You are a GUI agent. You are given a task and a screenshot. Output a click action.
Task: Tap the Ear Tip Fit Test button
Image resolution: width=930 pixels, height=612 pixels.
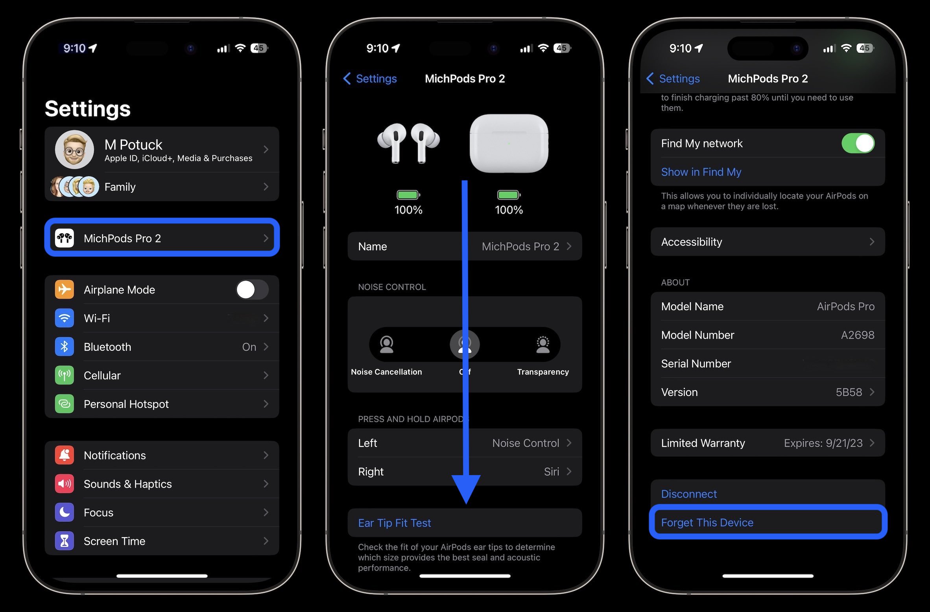click(x=465, y=523)
